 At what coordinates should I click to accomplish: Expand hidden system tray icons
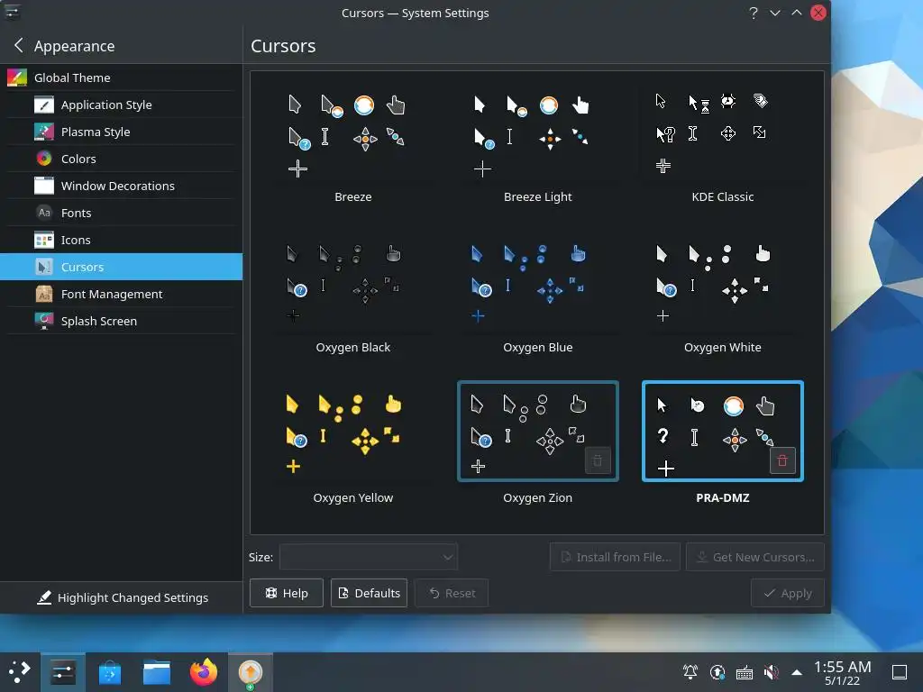[797, 671]
